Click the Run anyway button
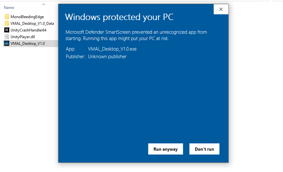 click(x=165, y=149)
